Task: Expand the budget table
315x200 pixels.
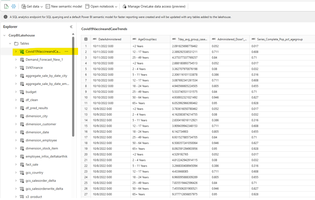Action: point(16,92)
